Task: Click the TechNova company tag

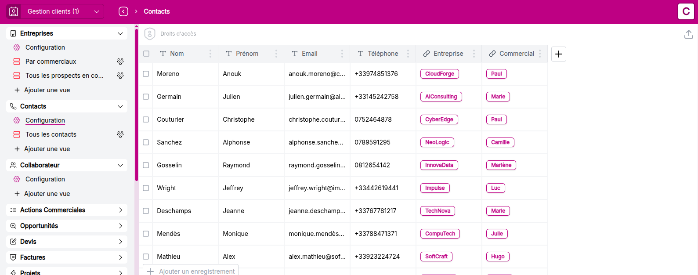Action: point(438,211)
